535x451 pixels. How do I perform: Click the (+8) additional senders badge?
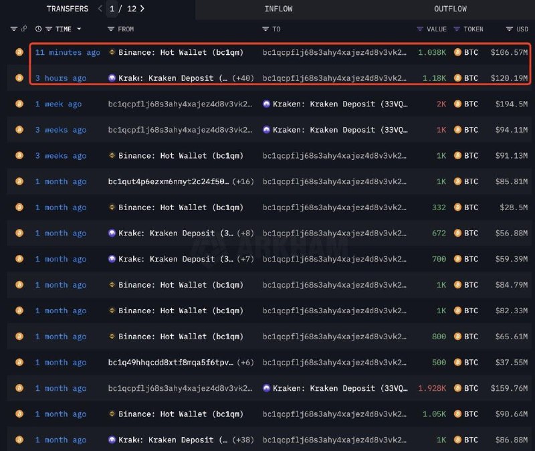tap(245, 233)
